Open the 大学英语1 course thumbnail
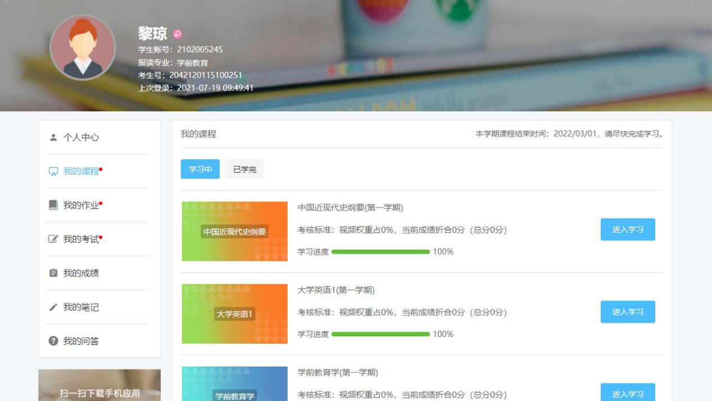712x401 pixels. point(234,314)
